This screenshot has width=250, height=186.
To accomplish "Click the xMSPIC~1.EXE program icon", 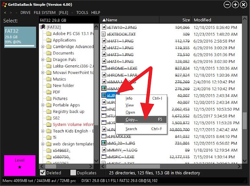I will (x=104, y=157).
